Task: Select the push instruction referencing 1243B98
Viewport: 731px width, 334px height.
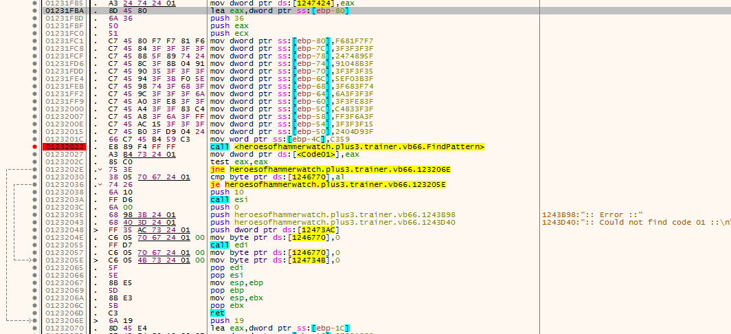Action: 333,214
